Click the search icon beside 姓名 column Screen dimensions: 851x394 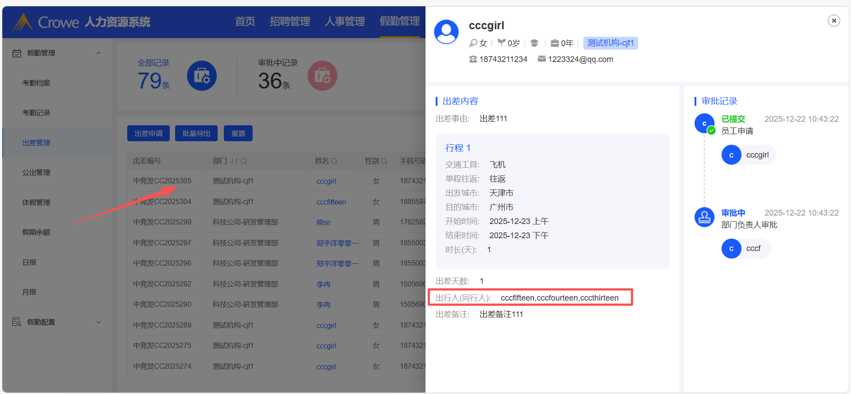(x=334, y=161)
